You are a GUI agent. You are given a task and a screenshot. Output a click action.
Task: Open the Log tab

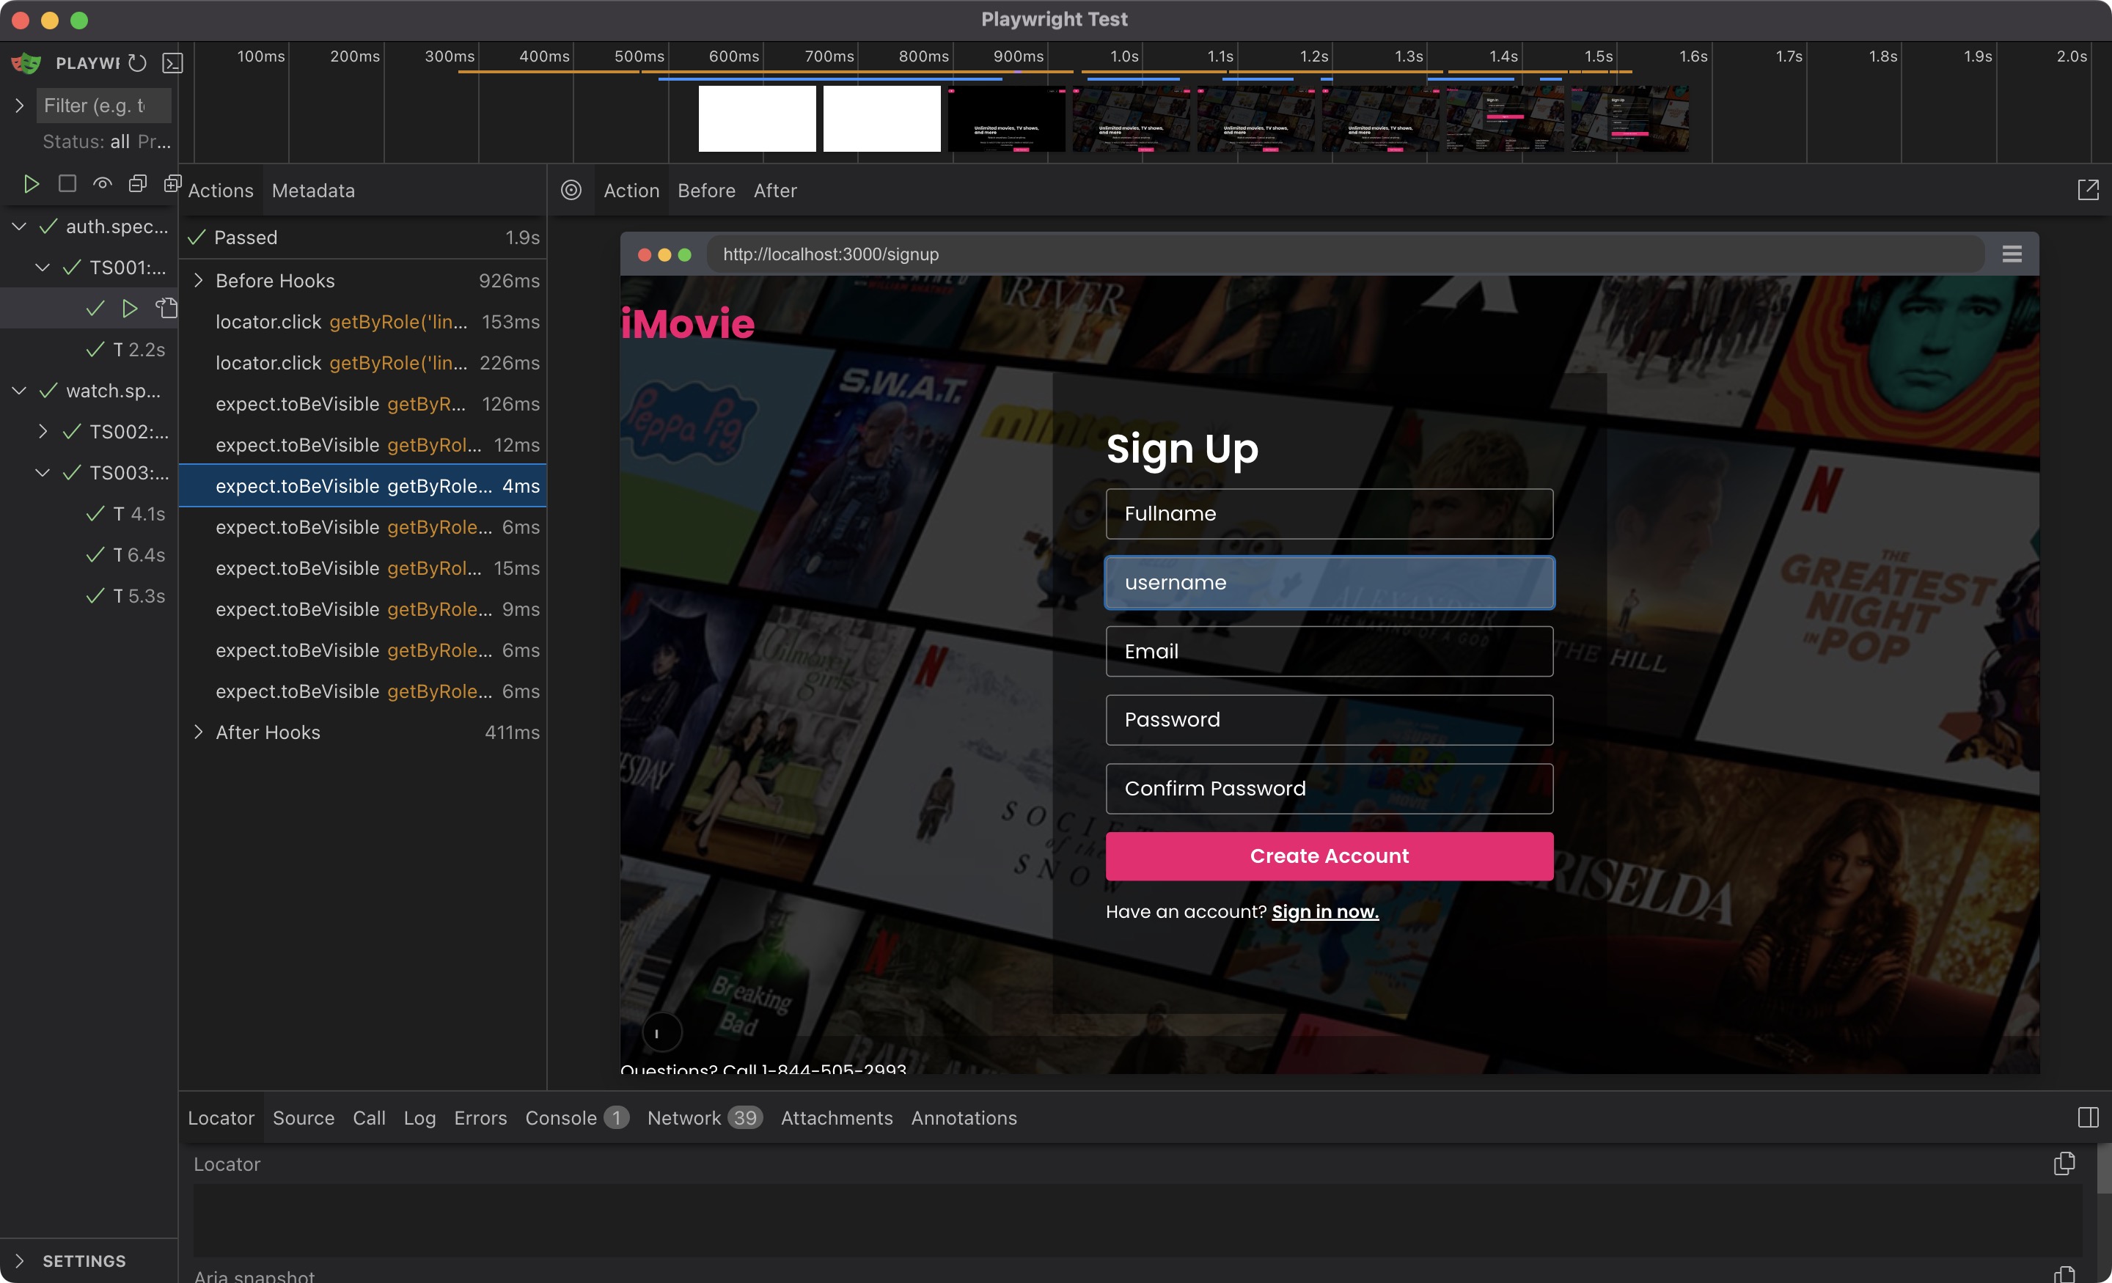coord(420,1117)
